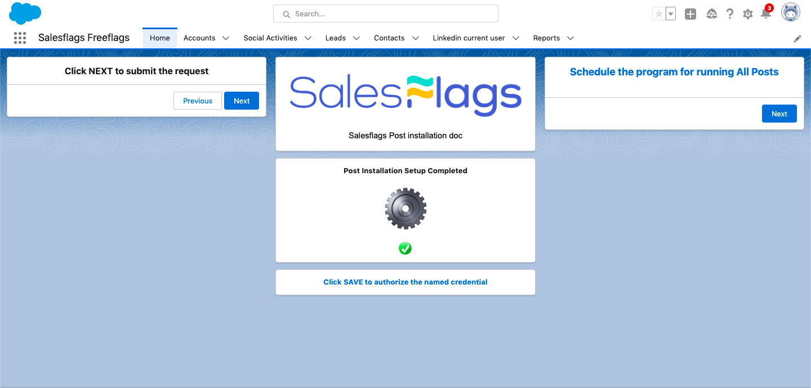Click "Post Installation Setup Completed" heading
811x388 pixels.
pyautogui.click(x=405, y=170)
